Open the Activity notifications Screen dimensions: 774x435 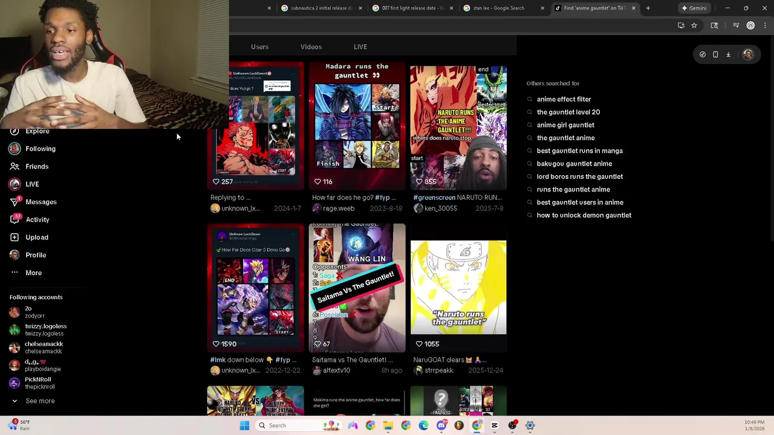point(30,219)
